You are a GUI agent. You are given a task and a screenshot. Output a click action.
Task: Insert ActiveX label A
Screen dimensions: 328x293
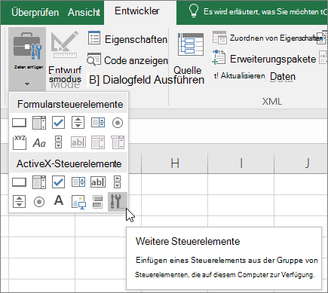click(x=59, y=200)
